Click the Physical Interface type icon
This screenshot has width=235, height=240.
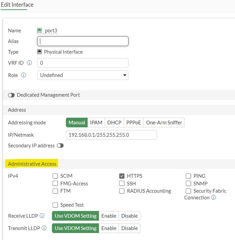click(x=39, y=52)
